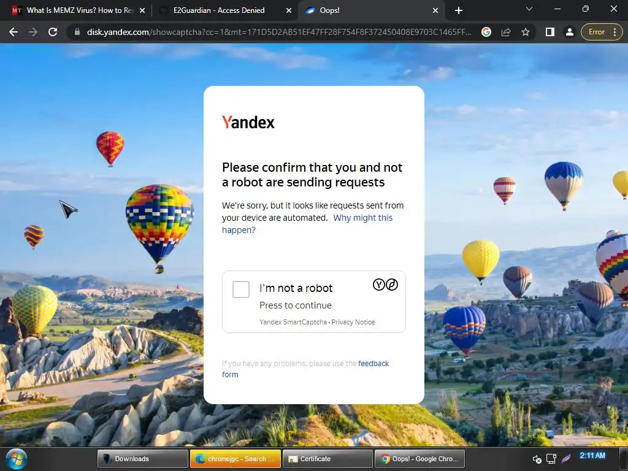This screenshot has height=471, width=628.
Task: Check the I'm not a robot checkbox
Action: click(x=240, y=289)
